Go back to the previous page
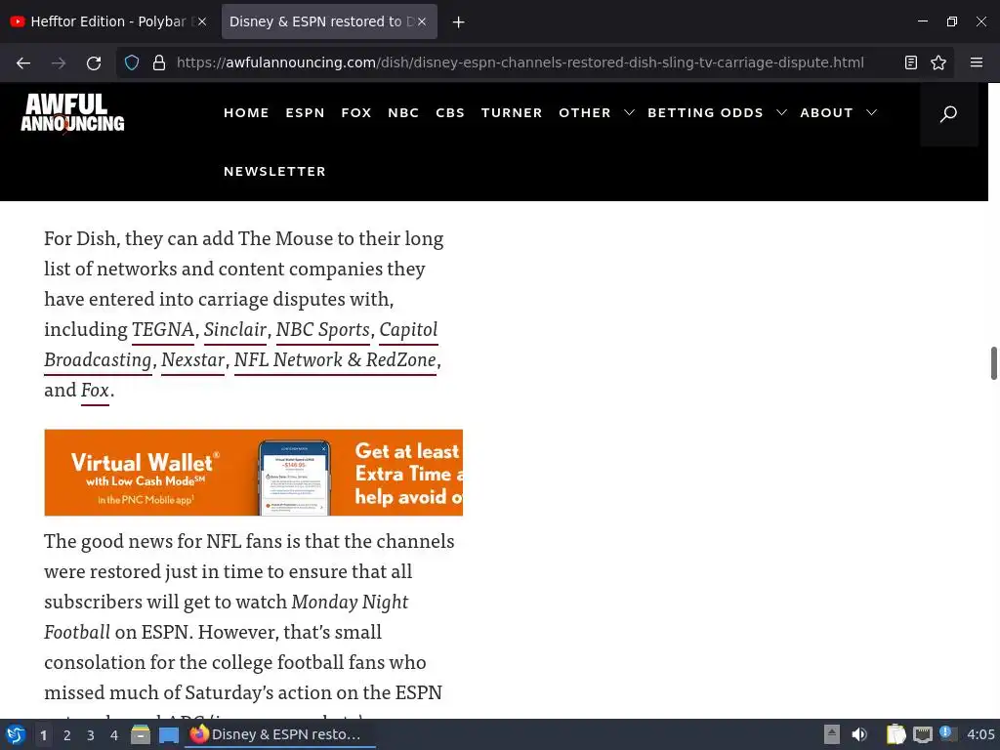1000x750 pixels. (x=23, y=62)
